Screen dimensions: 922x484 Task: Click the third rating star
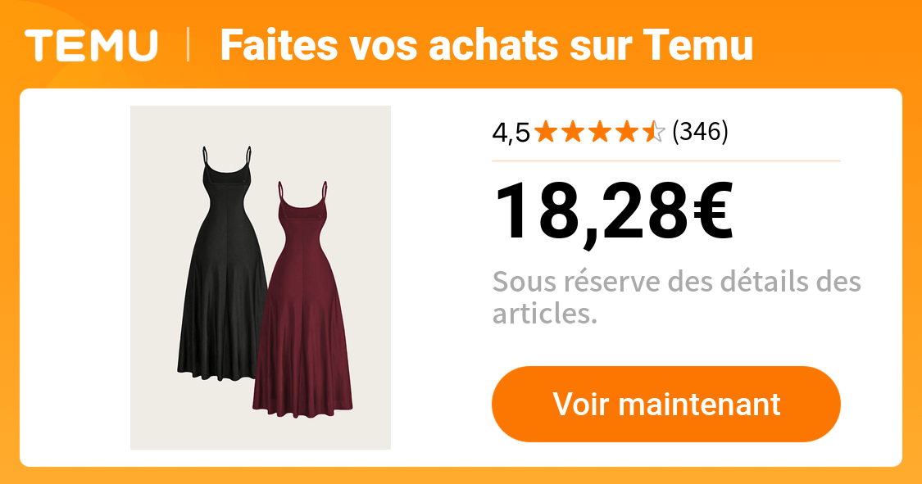[600, 132]
